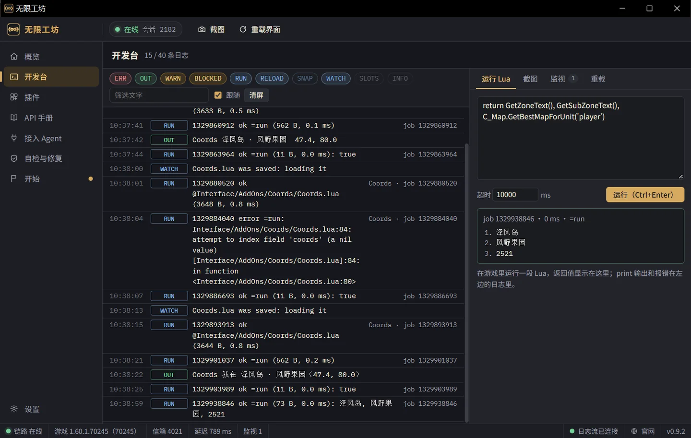This screenshot has height=438, width=691.
Task: Select the 开发台 console icon in sidebar
Action: point(14,77)
